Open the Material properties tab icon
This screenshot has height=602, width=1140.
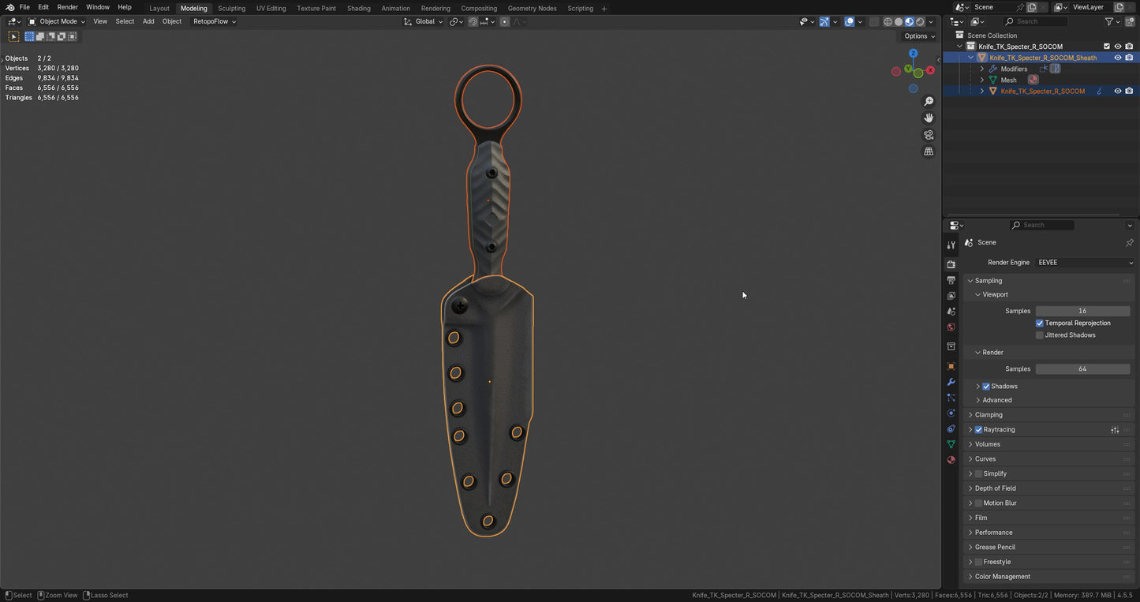tap(951, 460)
